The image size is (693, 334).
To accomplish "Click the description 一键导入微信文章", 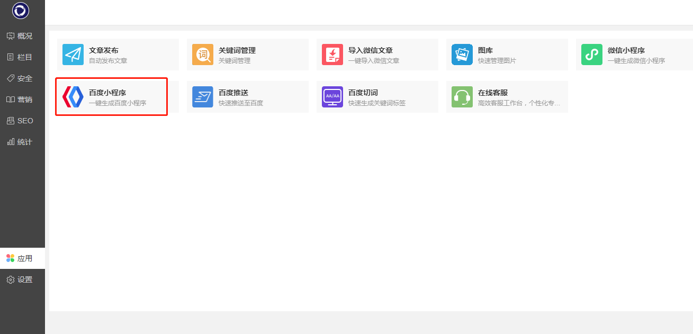I will click(374, 61).
